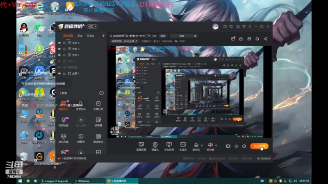Select the 文本 1 layer row
Image resolution: width=328 pixels, height=184 pixels.
(x=81, y=55)
